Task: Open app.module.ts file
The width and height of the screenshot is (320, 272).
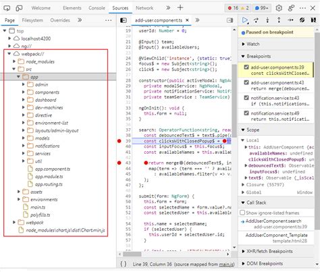Action: click(49, 177)
